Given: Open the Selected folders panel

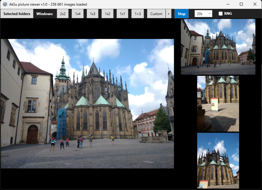Looking at the screenshot, I should tap(17, 14).
